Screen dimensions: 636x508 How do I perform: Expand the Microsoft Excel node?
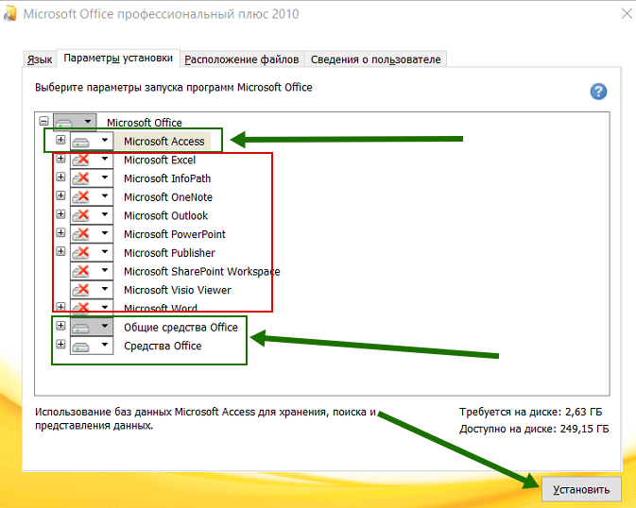(60, 158)
